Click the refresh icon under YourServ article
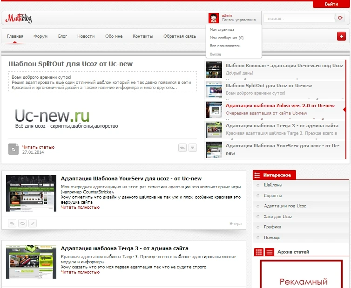 [22, 223]
